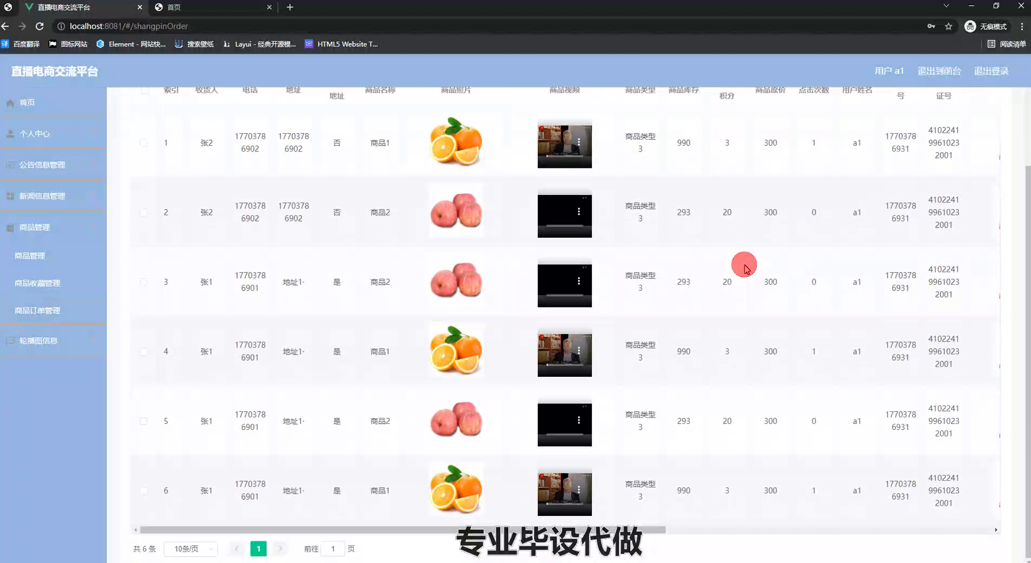Tick the checkbox for order row 6
Viewport: 1031px width, 563px height.
143,490
